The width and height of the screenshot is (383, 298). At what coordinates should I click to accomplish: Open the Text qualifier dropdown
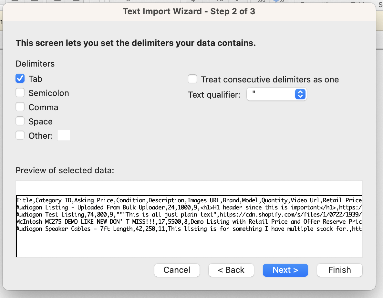tap(276, 94)
